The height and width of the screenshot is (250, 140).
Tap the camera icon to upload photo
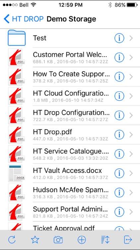point(58,240)
